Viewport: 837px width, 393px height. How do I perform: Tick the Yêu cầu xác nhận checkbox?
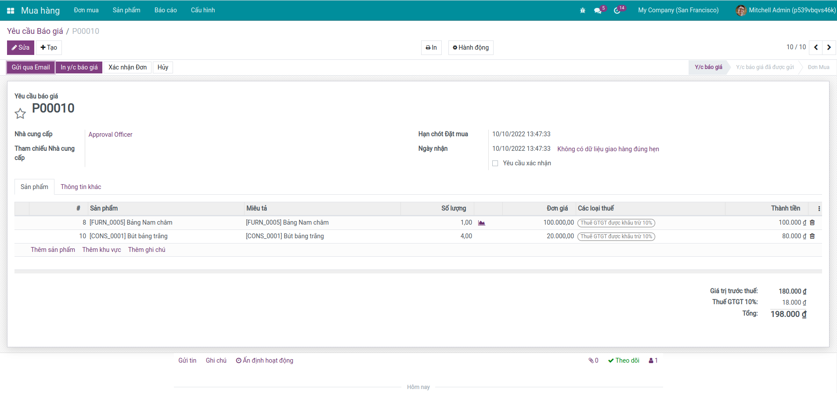tap(495, 164)
